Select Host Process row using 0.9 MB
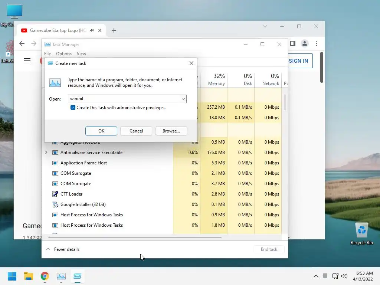Viewport: 380px width, 285px height. [162, 215]
